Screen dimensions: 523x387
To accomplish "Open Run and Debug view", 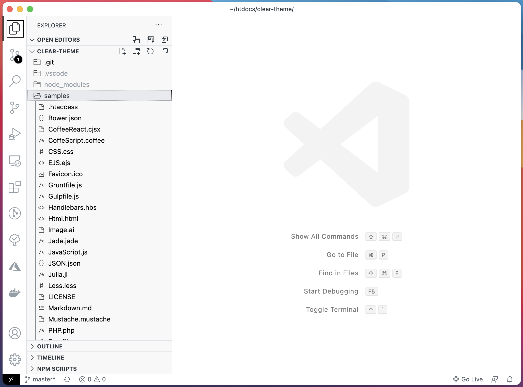I will 15,134.
